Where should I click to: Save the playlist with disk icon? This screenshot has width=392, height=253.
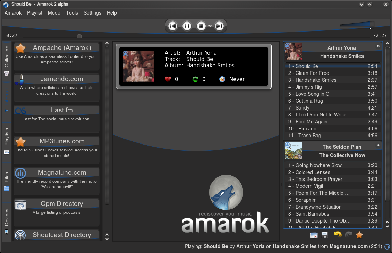325,235
